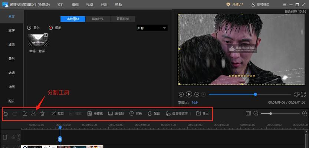Step back to previous frame
309x148 pixels.
(181, 94)
